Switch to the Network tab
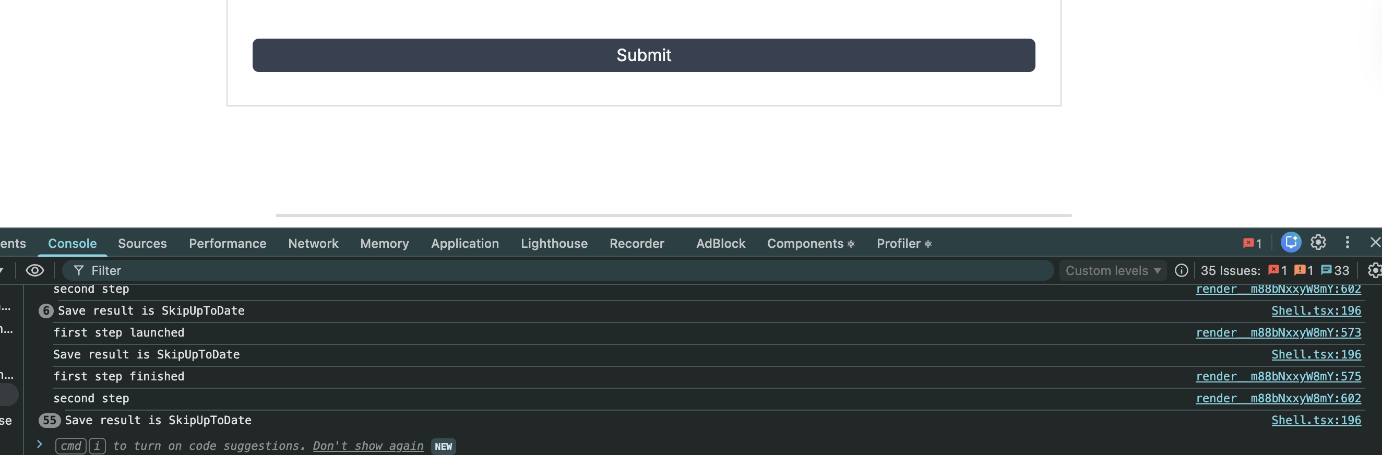 coord(313,244)
